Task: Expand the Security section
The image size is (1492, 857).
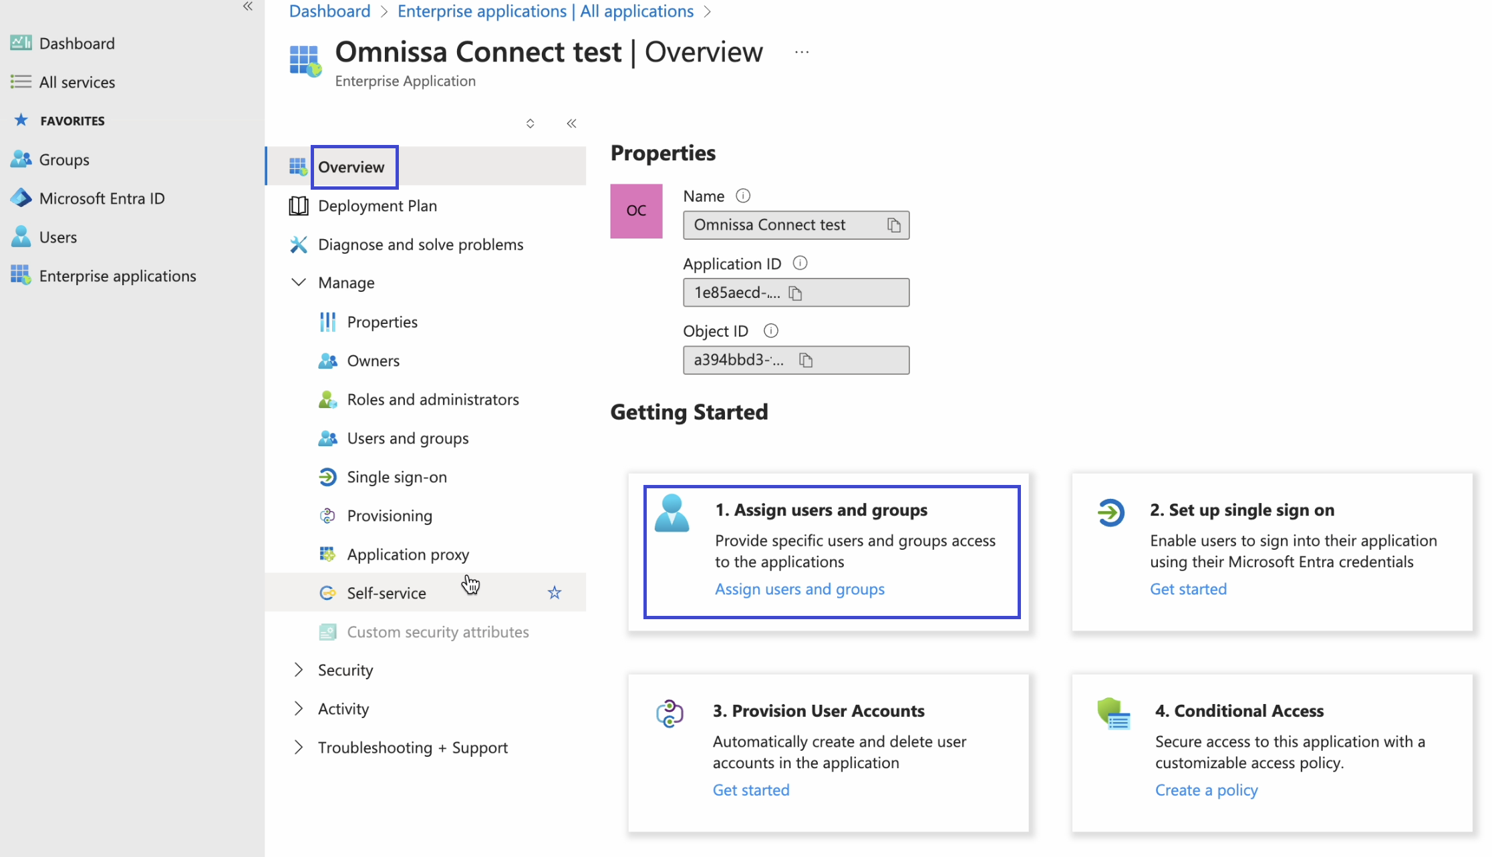Action: [299, 670]
